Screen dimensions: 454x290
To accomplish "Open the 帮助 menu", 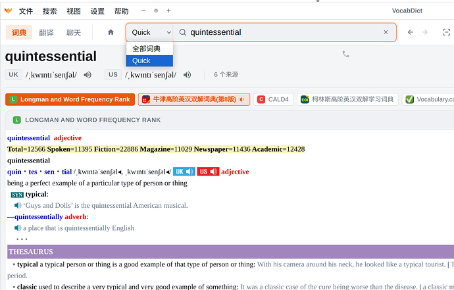I will 121,11.
